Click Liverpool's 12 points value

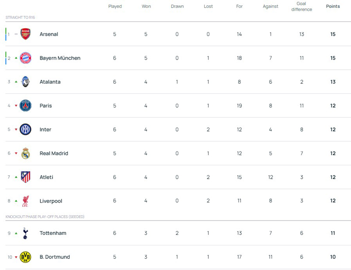click(333, 201)
